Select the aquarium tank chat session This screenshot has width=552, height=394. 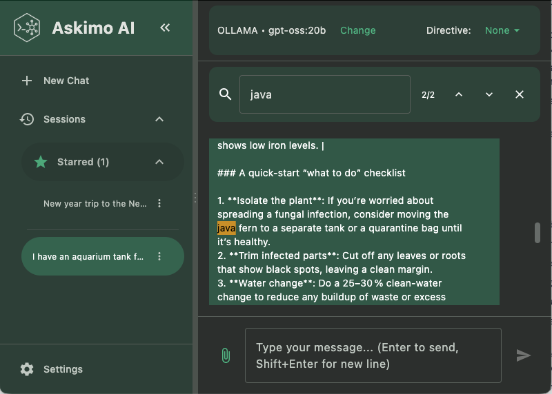point(88,256)
